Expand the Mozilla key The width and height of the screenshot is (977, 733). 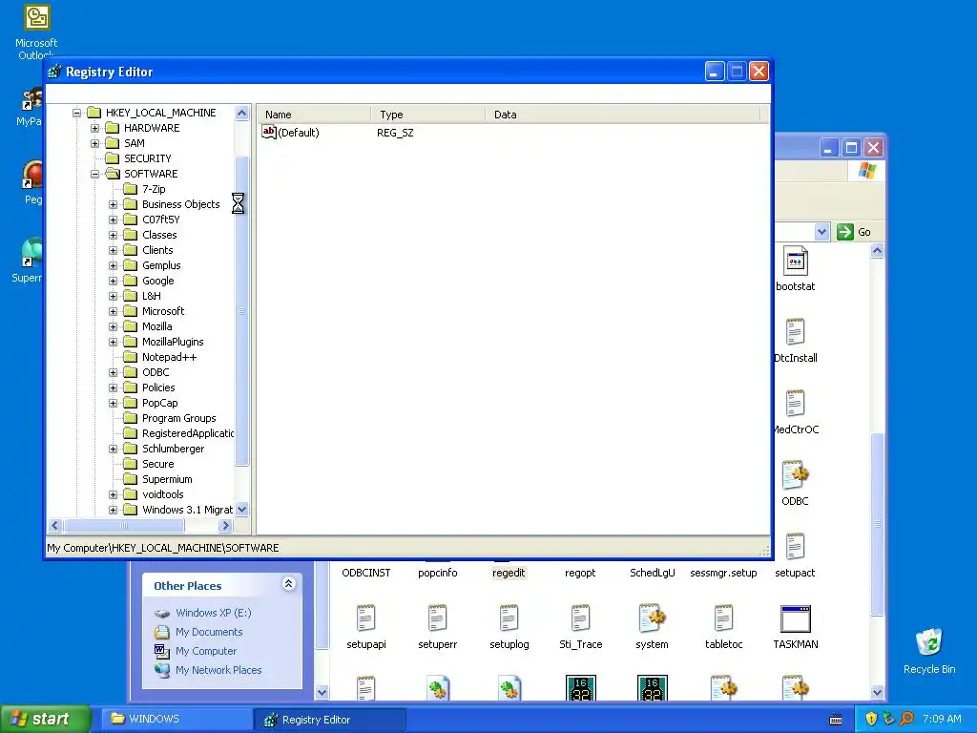coord(113,326)
